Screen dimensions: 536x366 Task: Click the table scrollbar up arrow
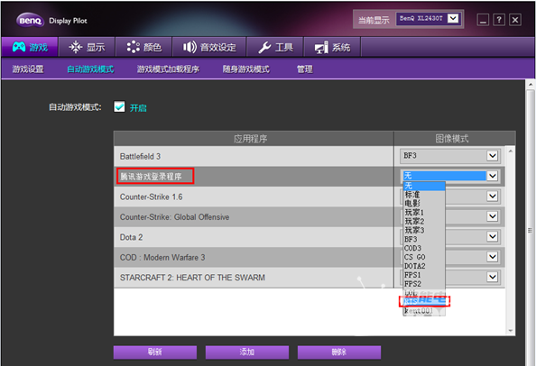(x=511, y=151)
